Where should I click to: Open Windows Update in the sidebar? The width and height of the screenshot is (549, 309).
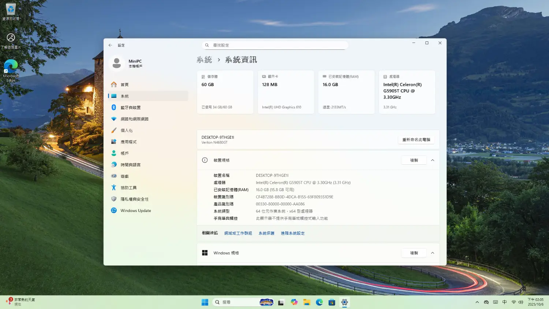click(x=135, y=211)
